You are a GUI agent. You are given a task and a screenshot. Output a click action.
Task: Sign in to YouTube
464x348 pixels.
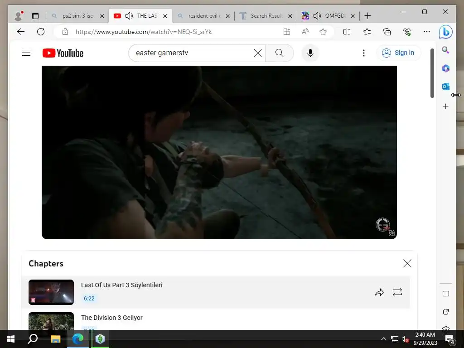tap(399, 53)
